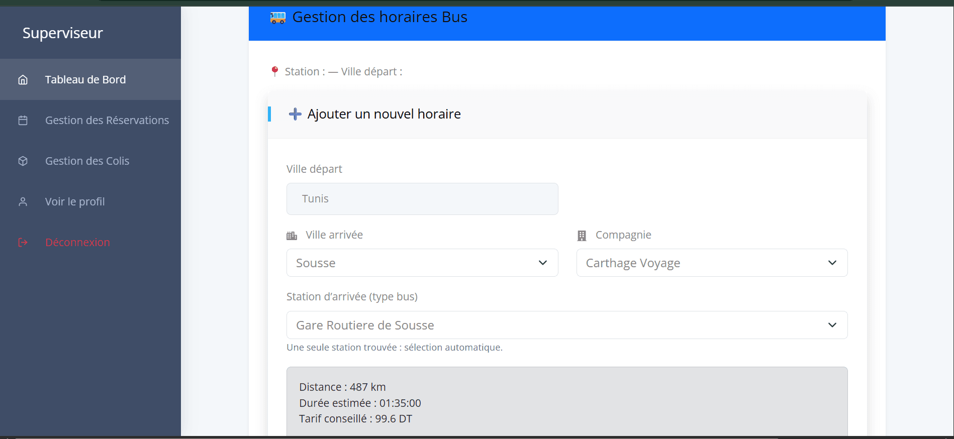954x439 pixels.
Task: Click the Ajouter un nouvel horaire heading
Action: (384, 114)
